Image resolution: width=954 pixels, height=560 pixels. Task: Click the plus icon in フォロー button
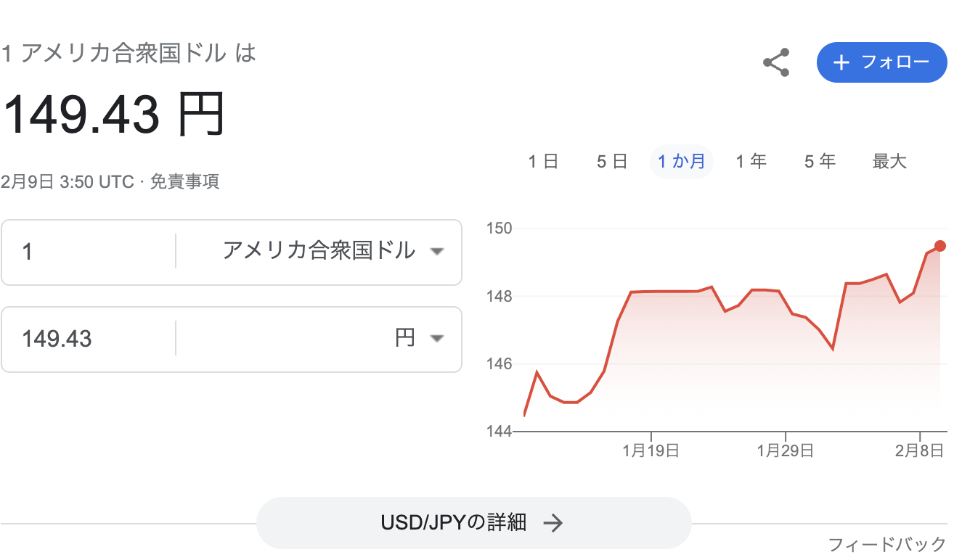click(841, 62)
